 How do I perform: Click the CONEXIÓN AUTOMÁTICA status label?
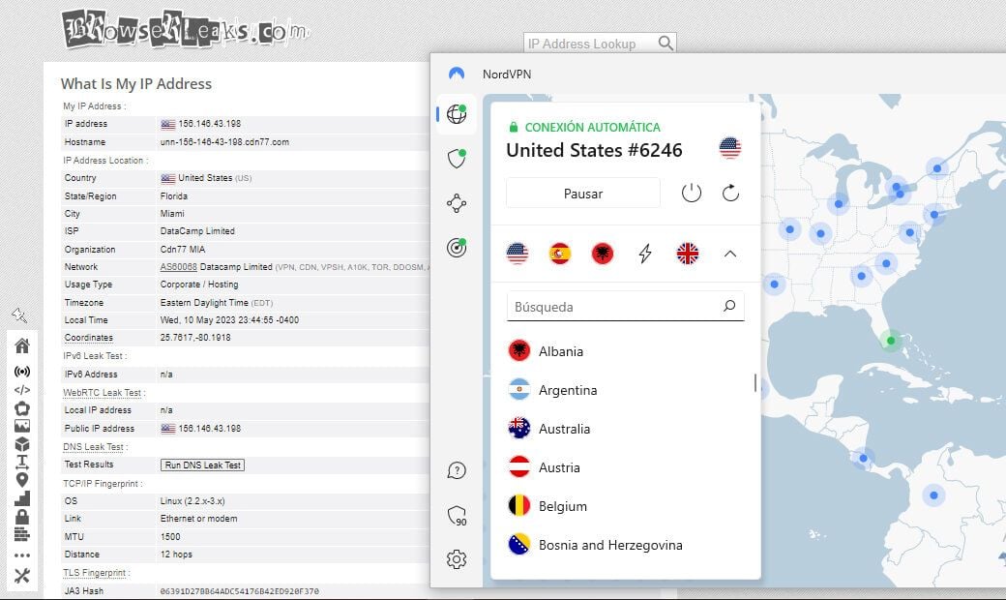tap(592, 127)
